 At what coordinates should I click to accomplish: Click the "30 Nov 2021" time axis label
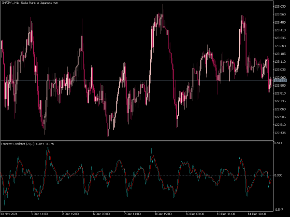pos(9,214)
